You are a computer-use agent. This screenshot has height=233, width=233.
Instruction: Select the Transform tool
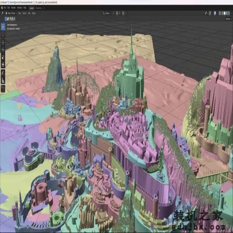point(3,65)
